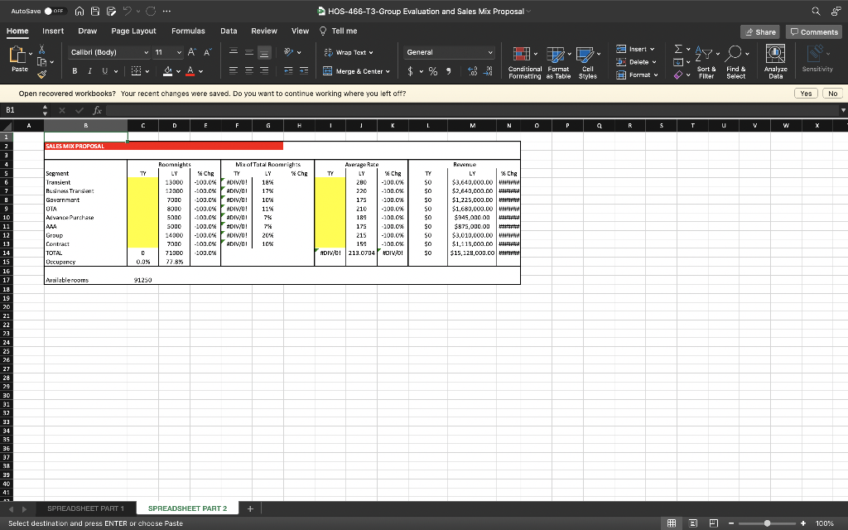
Task: Toggle bold formatting
Action: coord(73,71)
